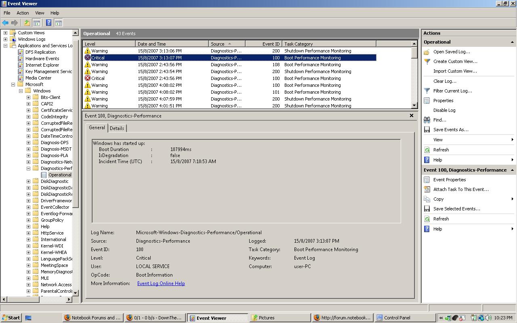Click the network tray icon
Screen dimensions: 517x323
(481, 318)
